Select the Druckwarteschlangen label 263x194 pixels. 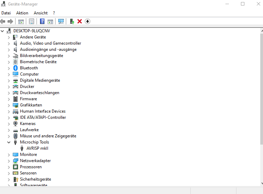(40, 93)
